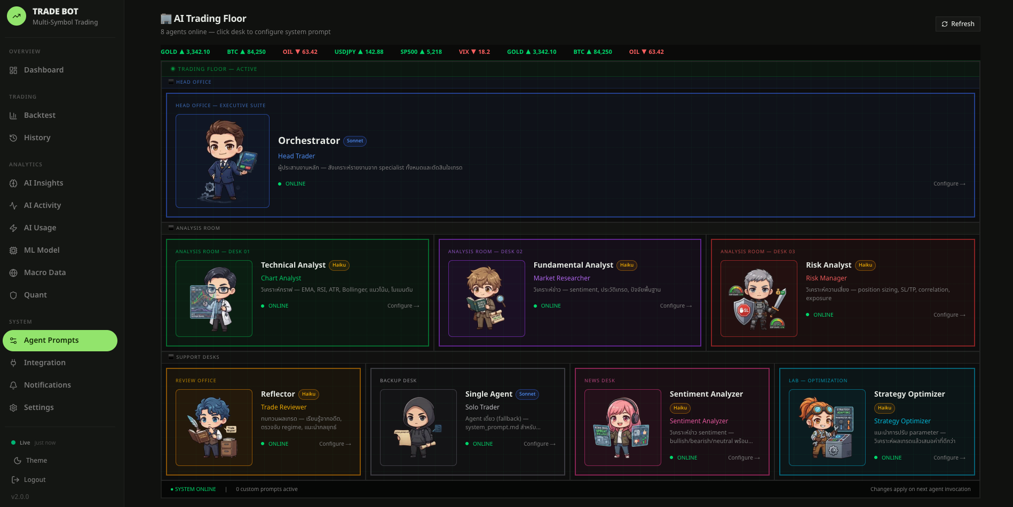The height and width of the screenshot is (507, 1013).
Task: Go to the Backtest section
Action: tap(60, 116)
